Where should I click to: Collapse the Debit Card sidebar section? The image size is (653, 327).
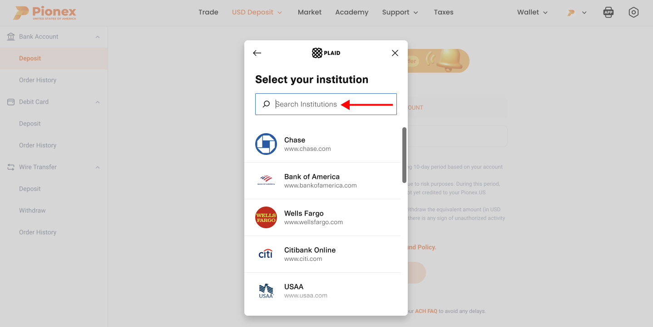click(x=98, y=102)
